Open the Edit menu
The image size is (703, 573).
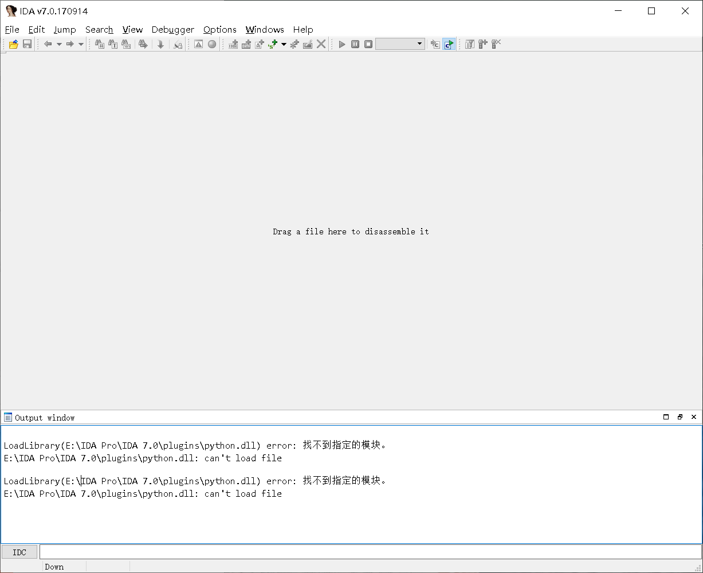pyautogui.click(x=37, y=30)
